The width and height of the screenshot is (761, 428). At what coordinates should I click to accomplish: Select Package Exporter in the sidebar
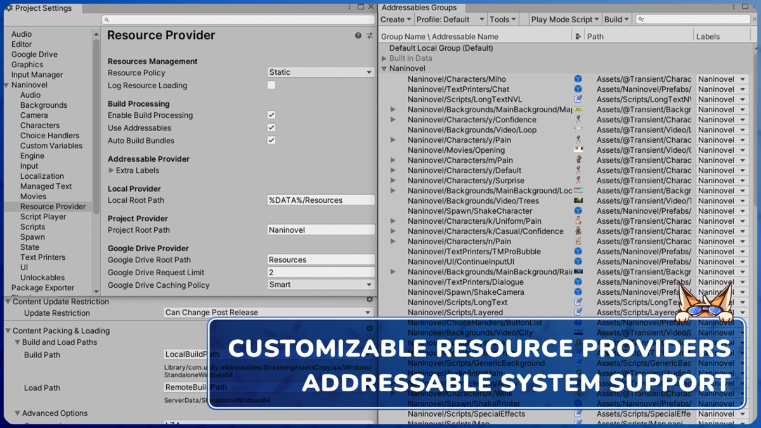pyautogui.click(x=42, y=288)
